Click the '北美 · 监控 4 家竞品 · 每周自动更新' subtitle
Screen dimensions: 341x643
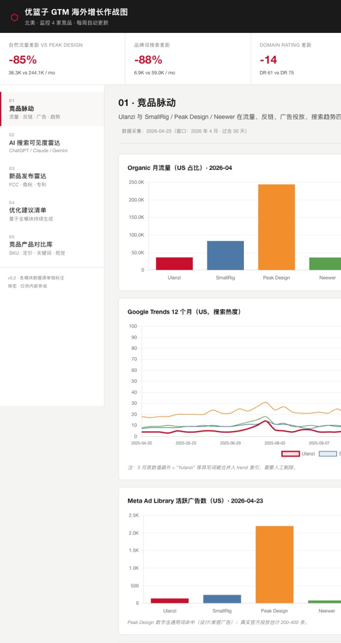66,23
